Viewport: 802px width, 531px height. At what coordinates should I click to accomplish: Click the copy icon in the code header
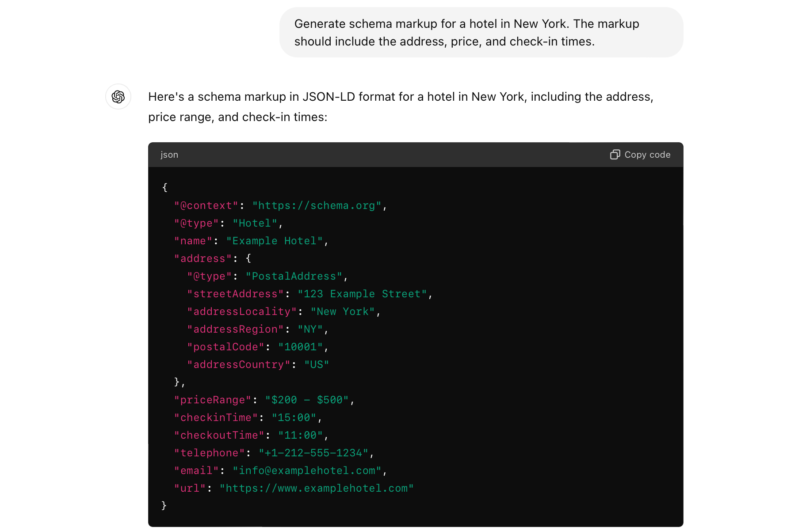click(615, 155)
